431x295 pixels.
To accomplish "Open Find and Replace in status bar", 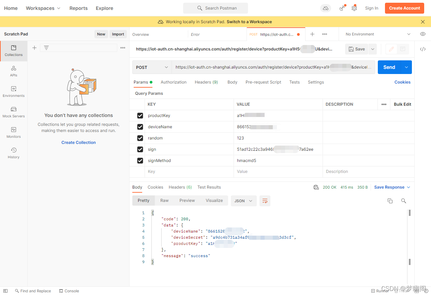I will pyautogui.click(x=33, y=291).
